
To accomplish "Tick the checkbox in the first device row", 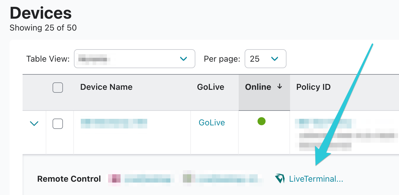I will pyautogui.click(x=58, y=124).
